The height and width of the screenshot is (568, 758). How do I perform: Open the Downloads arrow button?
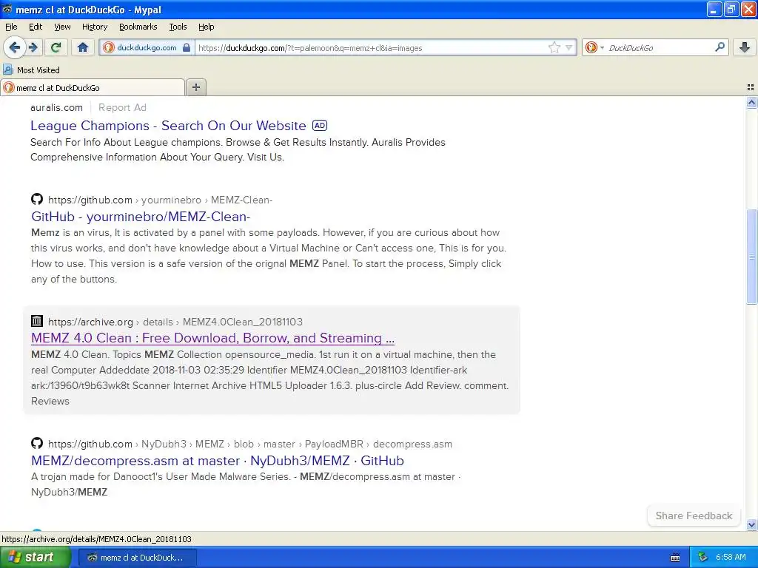point(745,47)
